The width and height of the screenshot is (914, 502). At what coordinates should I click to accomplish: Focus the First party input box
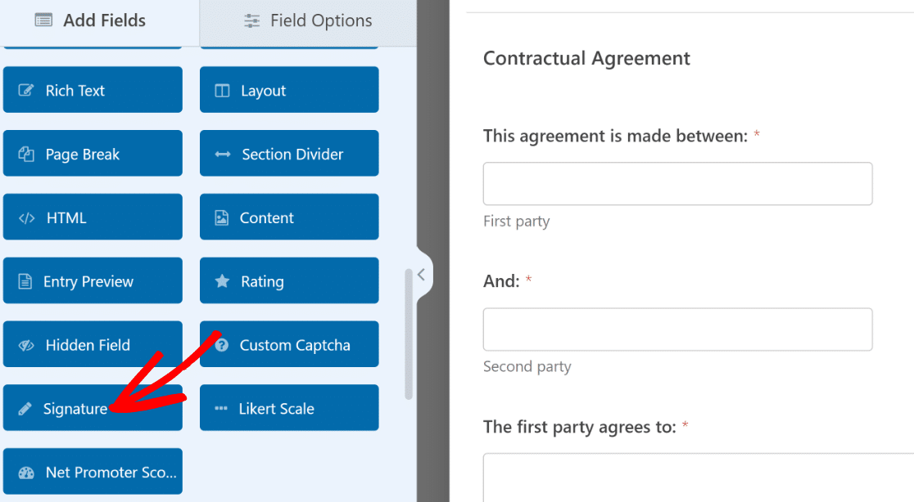pos(677,184)
